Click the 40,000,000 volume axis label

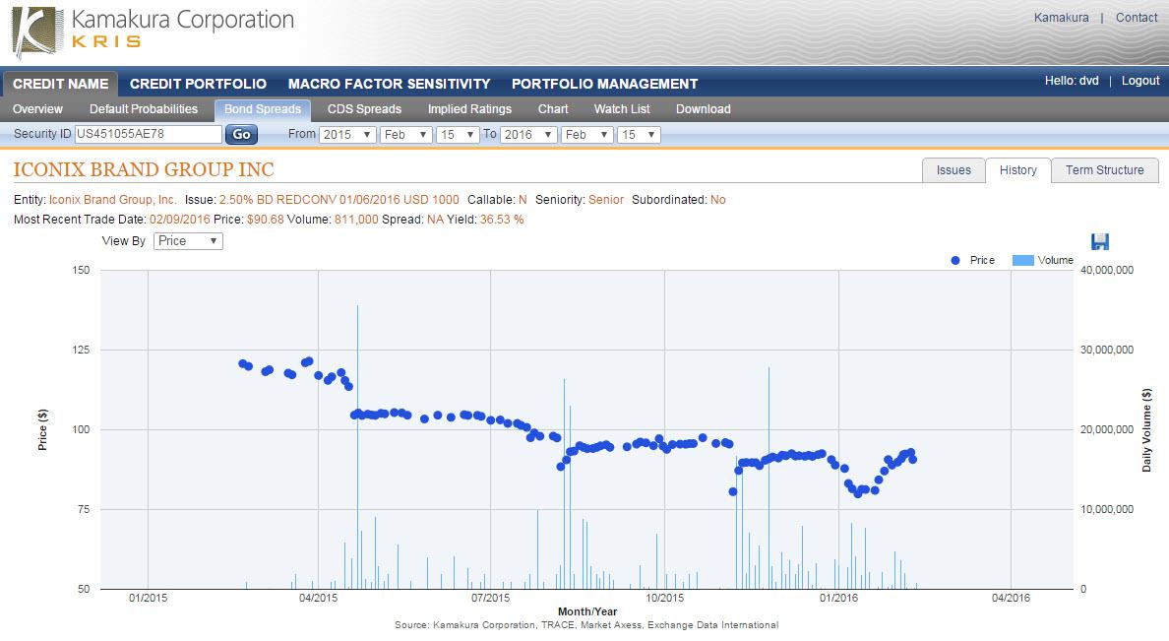(1107, 270)
